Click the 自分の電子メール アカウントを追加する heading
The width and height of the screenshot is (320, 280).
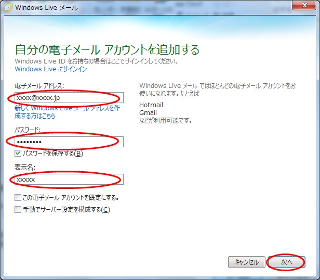click(107, 49)
